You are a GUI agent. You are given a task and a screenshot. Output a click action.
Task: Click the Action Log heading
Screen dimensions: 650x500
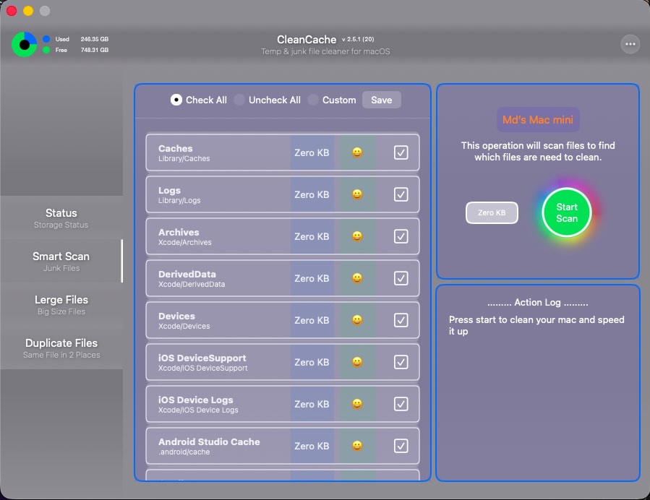538,303
